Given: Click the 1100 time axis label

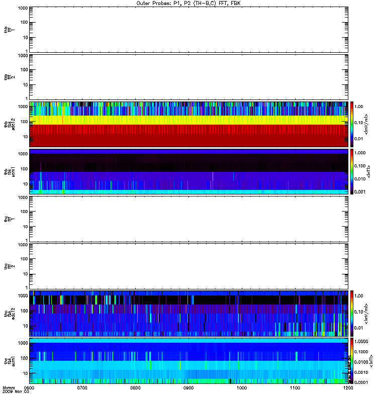Looking at the screenshot, I should click(295, 387).
